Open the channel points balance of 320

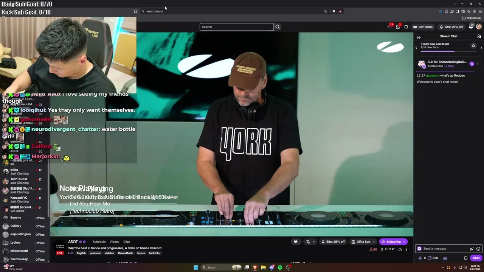coord(433,258)
